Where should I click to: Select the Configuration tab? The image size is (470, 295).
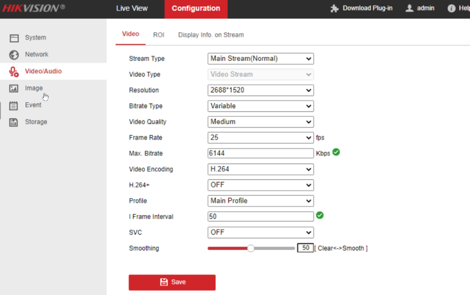[x=196, y=9]
